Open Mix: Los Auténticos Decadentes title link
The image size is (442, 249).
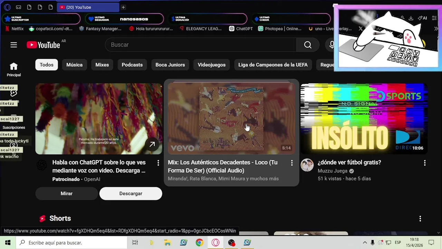223,166
